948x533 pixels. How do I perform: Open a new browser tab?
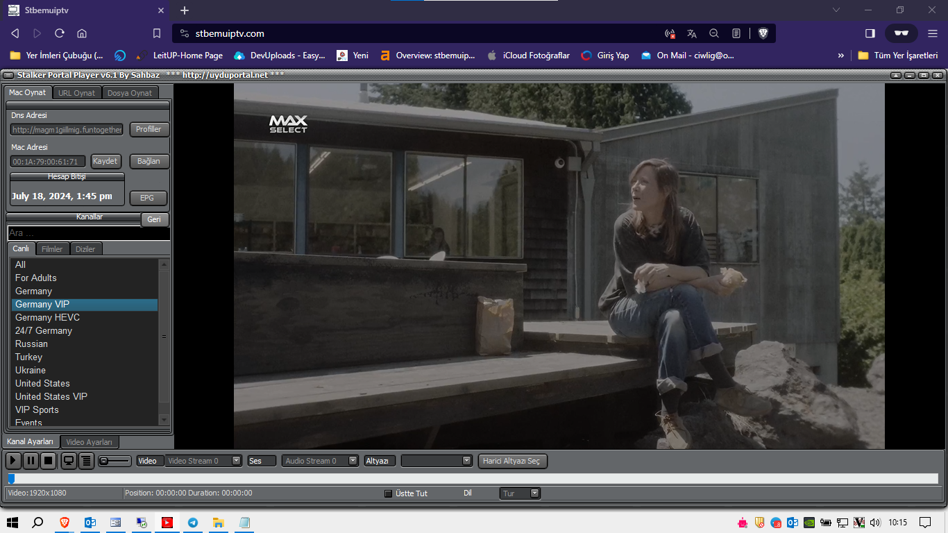point(184,10)
